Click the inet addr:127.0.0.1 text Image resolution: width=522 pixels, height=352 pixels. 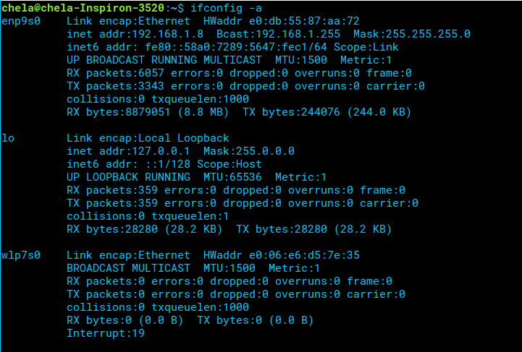click(128, 151)
